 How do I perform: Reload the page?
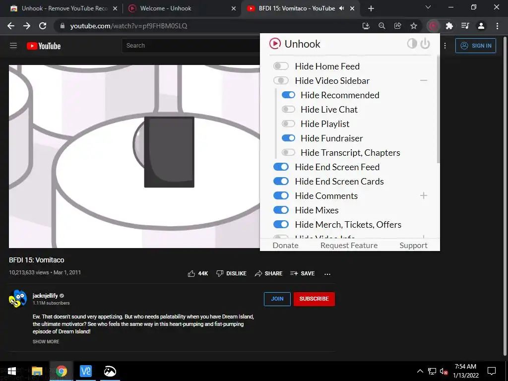pyautogui.click(x=43, y=26)
